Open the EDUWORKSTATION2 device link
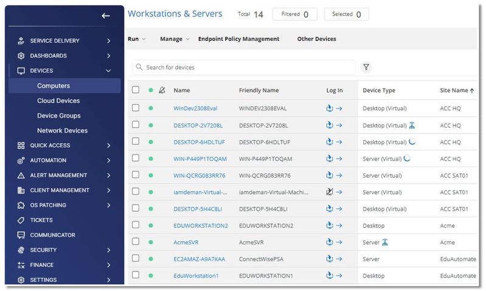The image size is (486, 291). (x=201, y=226)
